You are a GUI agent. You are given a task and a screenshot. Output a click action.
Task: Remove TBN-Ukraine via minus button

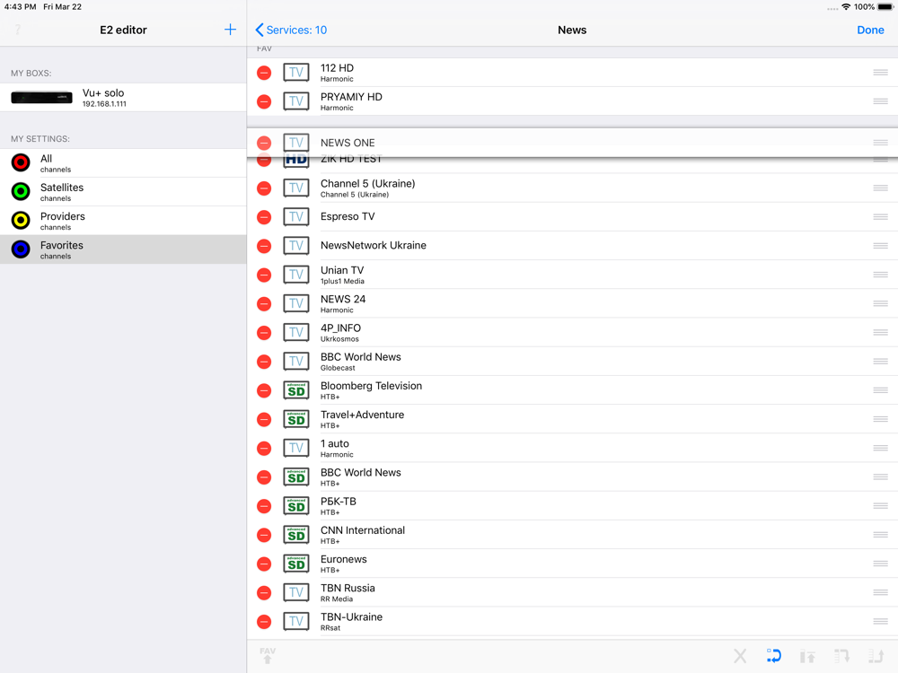[264, 622]
